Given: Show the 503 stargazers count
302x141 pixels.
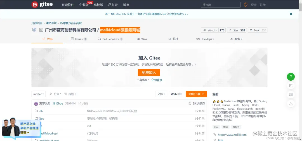Looking at the screenshot, I should (x=243, y=30).
